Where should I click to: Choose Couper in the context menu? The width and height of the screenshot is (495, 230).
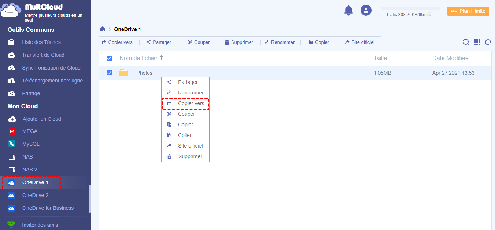click(185, 114)
